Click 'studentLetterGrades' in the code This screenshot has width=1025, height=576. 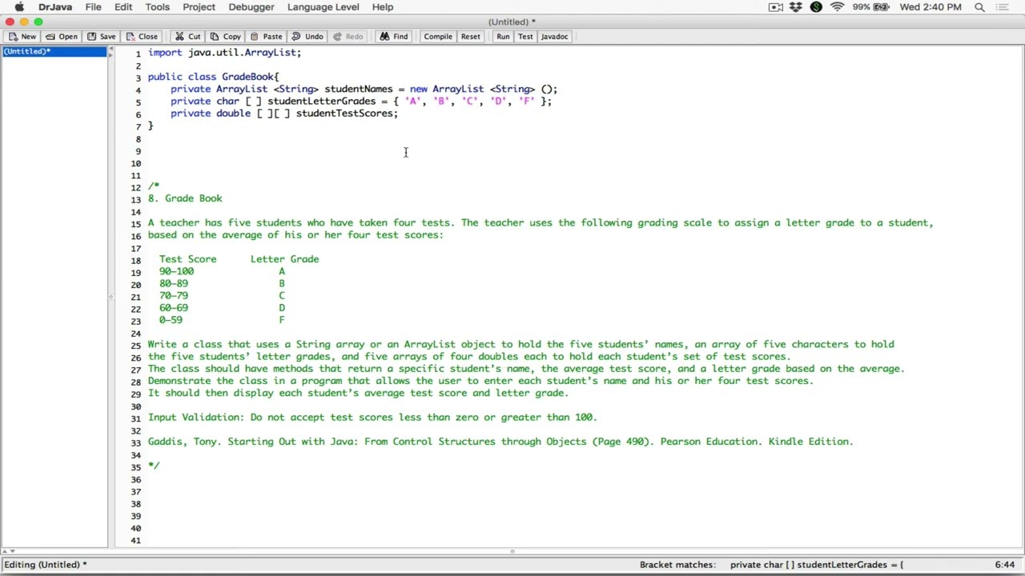coord(321,102)
